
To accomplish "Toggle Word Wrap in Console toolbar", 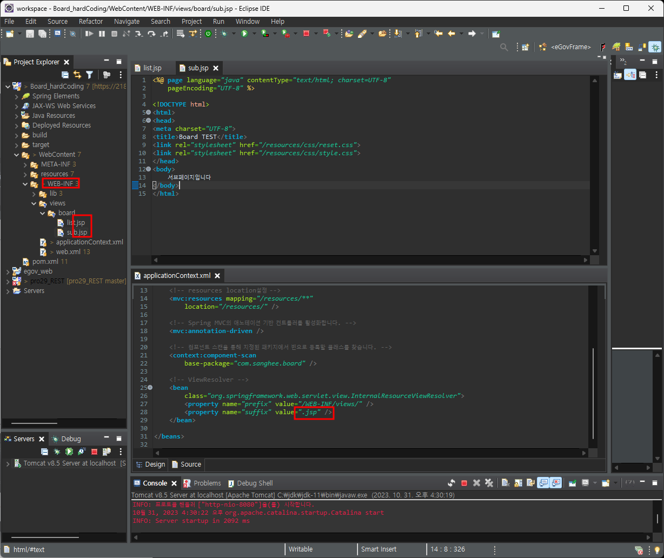I will [x=530, y=483].
